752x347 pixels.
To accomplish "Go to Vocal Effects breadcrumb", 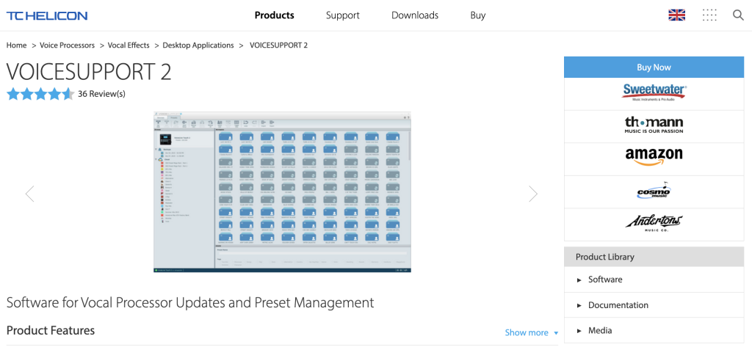I will 129,45.
